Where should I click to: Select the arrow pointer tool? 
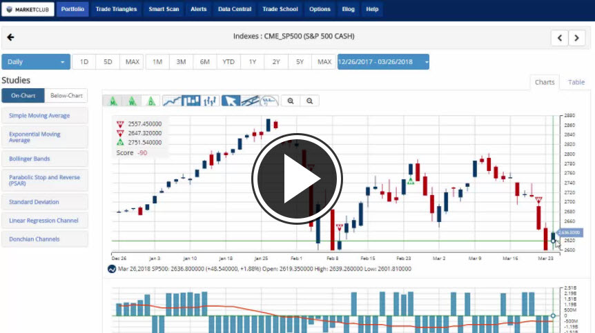[x=231, y=101]
